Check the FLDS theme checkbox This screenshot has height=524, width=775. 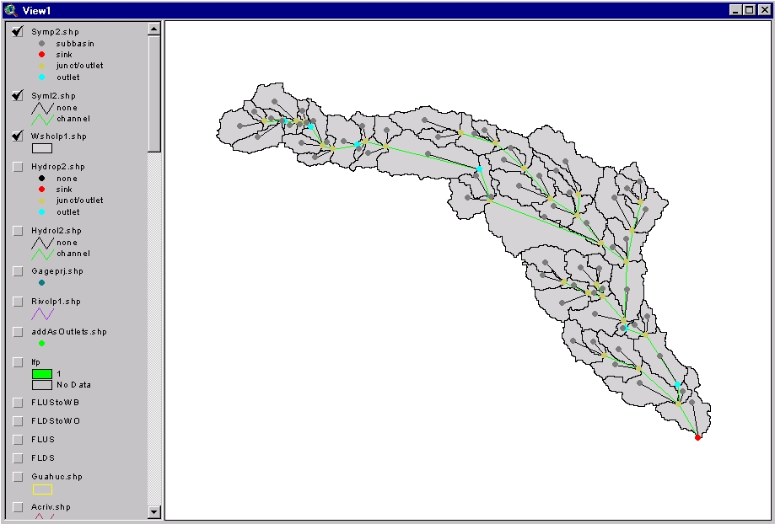(18, 457)
